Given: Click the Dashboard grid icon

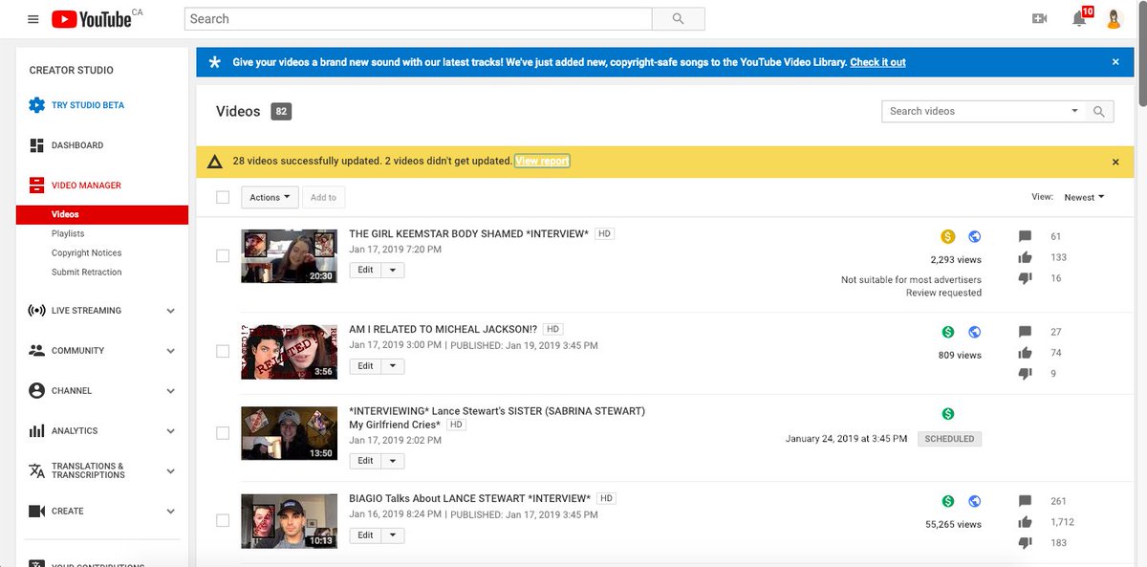Looking at the screenshot, I should pyautogui.click(x=36, y=145).
